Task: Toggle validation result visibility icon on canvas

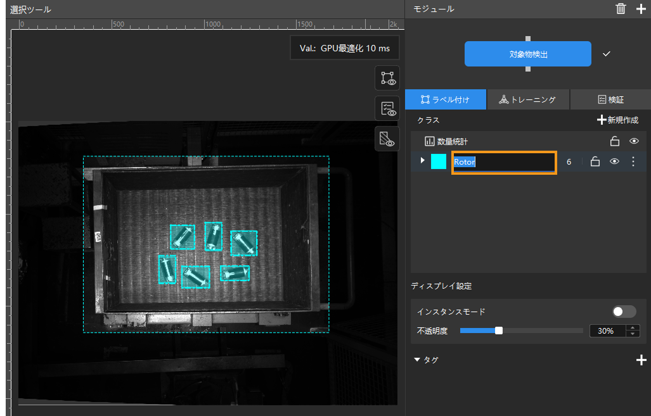Action: 387,108
